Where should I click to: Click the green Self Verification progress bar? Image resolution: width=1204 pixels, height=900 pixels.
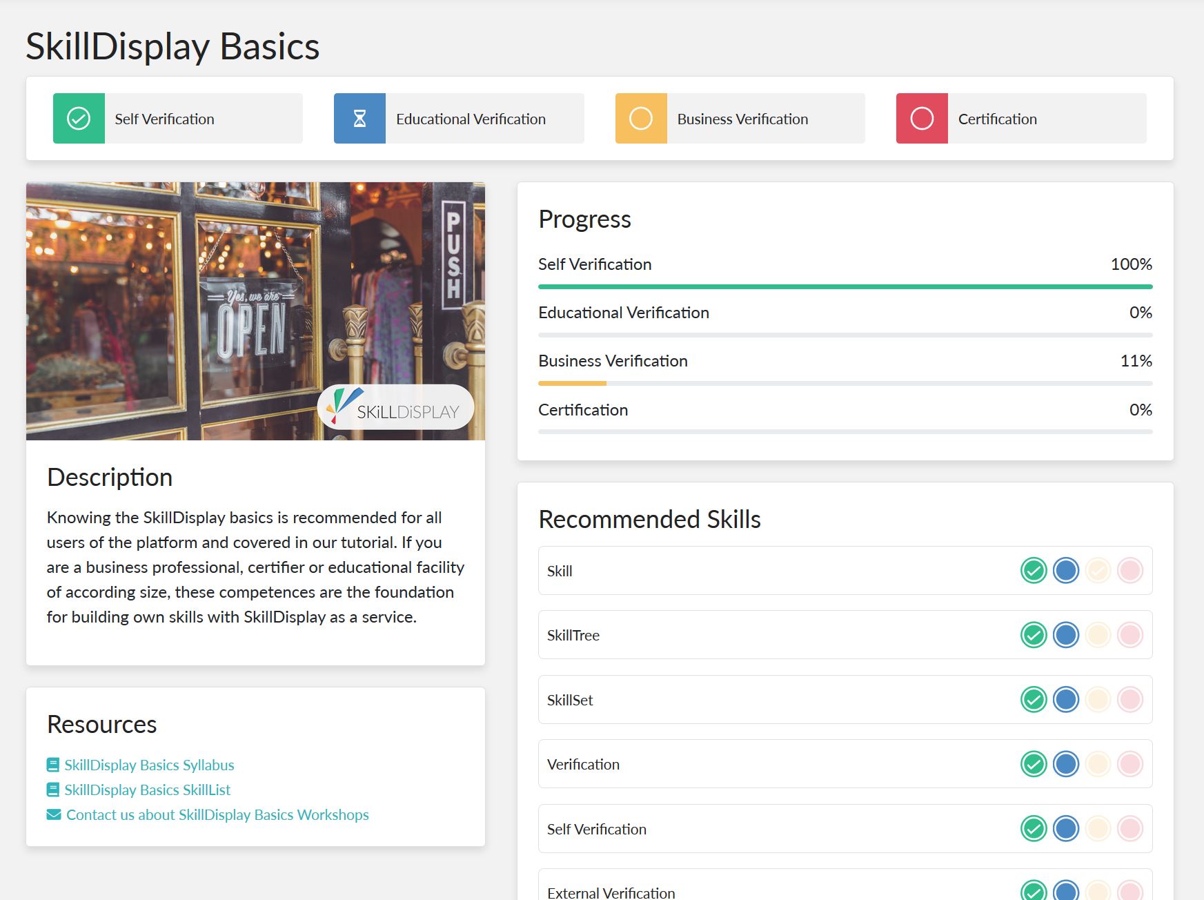845,286
